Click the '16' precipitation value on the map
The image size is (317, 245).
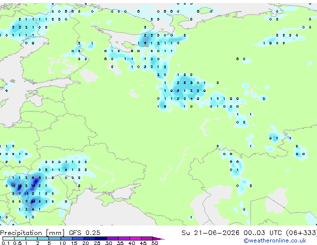click(33, 186)
